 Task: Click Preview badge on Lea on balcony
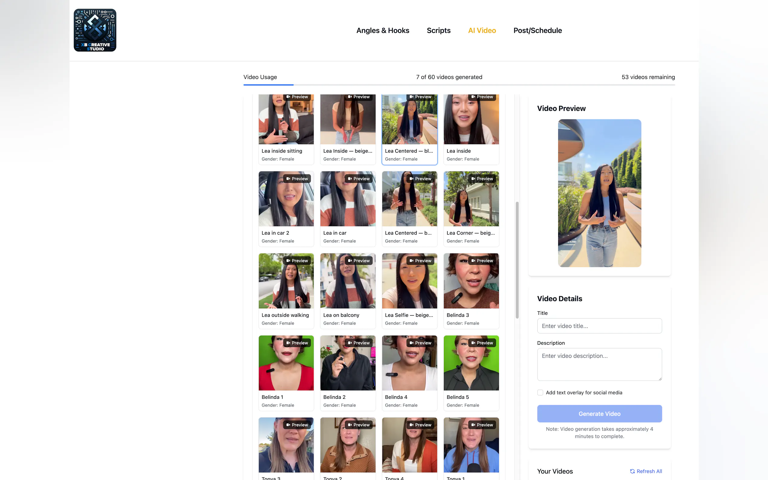pos(358,261)
